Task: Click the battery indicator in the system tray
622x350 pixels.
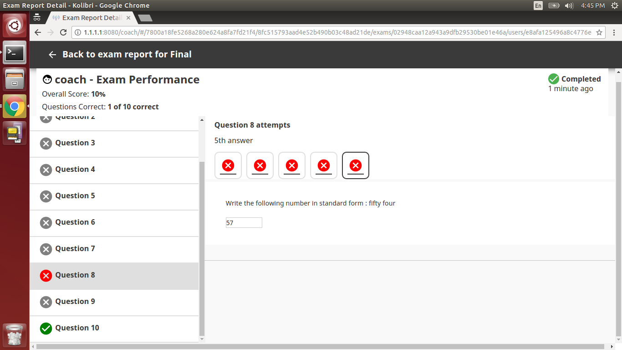Action: click(554, 6)
